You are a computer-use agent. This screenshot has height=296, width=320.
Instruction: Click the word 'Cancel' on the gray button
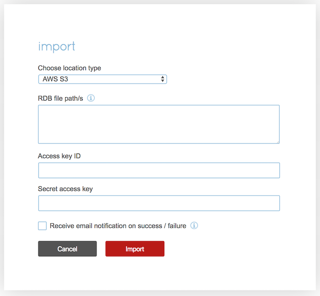click(x=67, y=249)
